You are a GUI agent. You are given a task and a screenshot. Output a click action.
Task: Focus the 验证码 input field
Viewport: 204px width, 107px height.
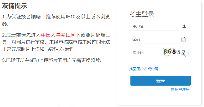[144, 52]
